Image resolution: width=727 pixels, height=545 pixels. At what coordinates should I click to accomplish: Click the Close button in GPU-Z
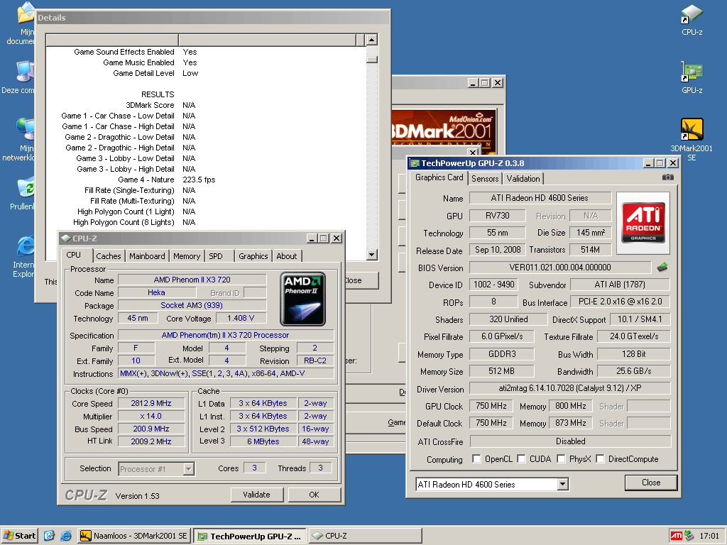coord(650,483)
